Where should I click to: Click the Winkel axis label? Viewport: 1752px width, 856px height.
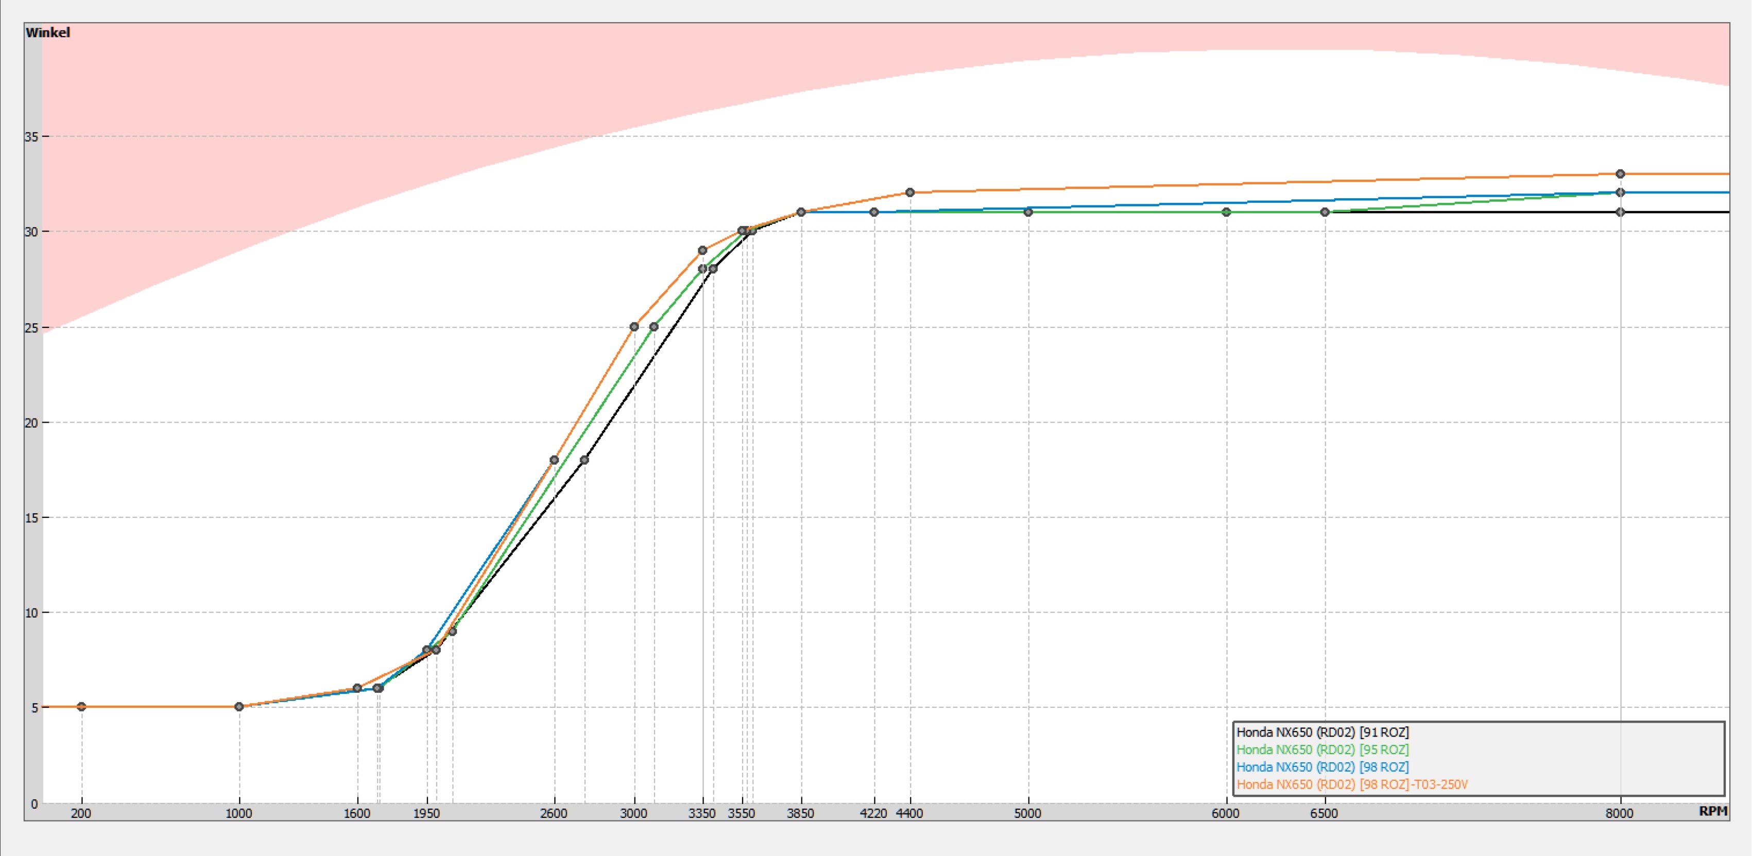47,32
